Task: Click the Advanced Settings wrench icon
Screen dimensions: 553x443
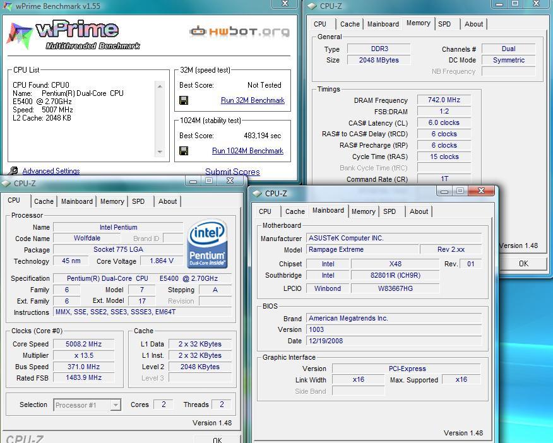Action: (13, 171)
